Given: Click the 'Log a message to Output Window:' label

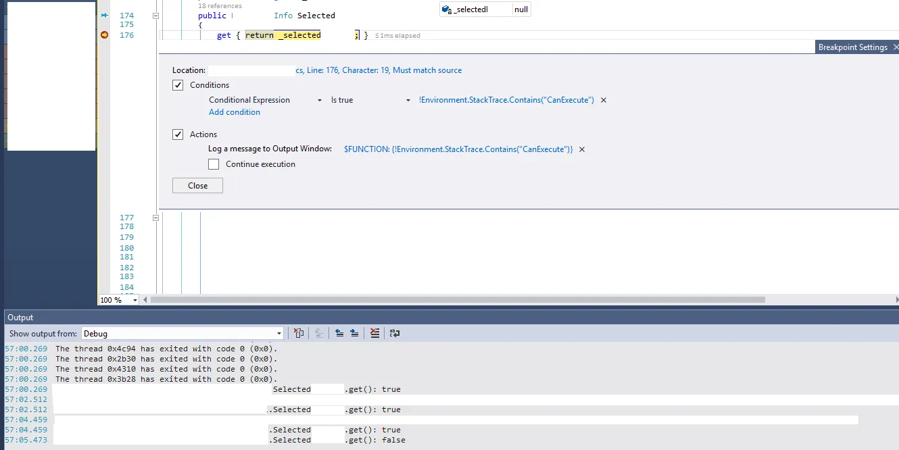Looking at the screenshot, I should click(270, 149).
